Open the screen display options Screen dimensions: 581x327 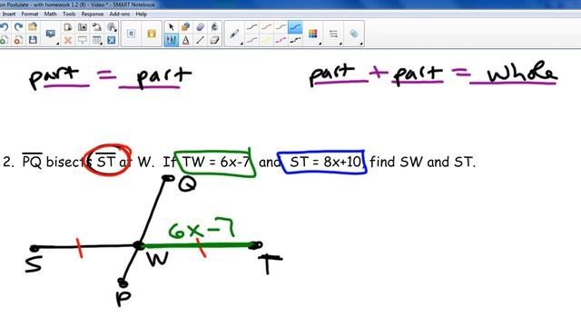[51, 35]
